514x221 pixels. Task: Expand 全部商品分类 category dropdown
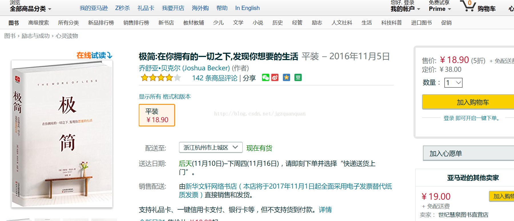[31, 9]
